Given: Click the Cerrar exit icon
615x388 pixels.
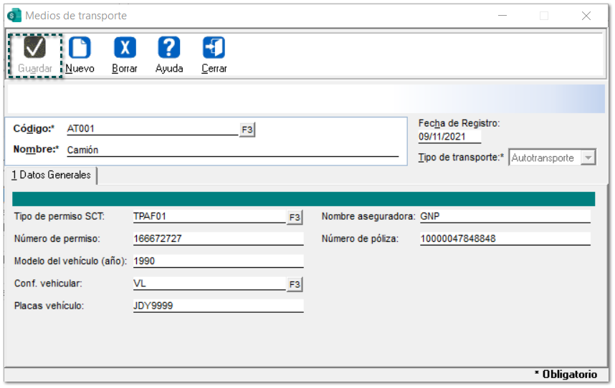Looking at the screenshot, I should (x=214, y=48).
